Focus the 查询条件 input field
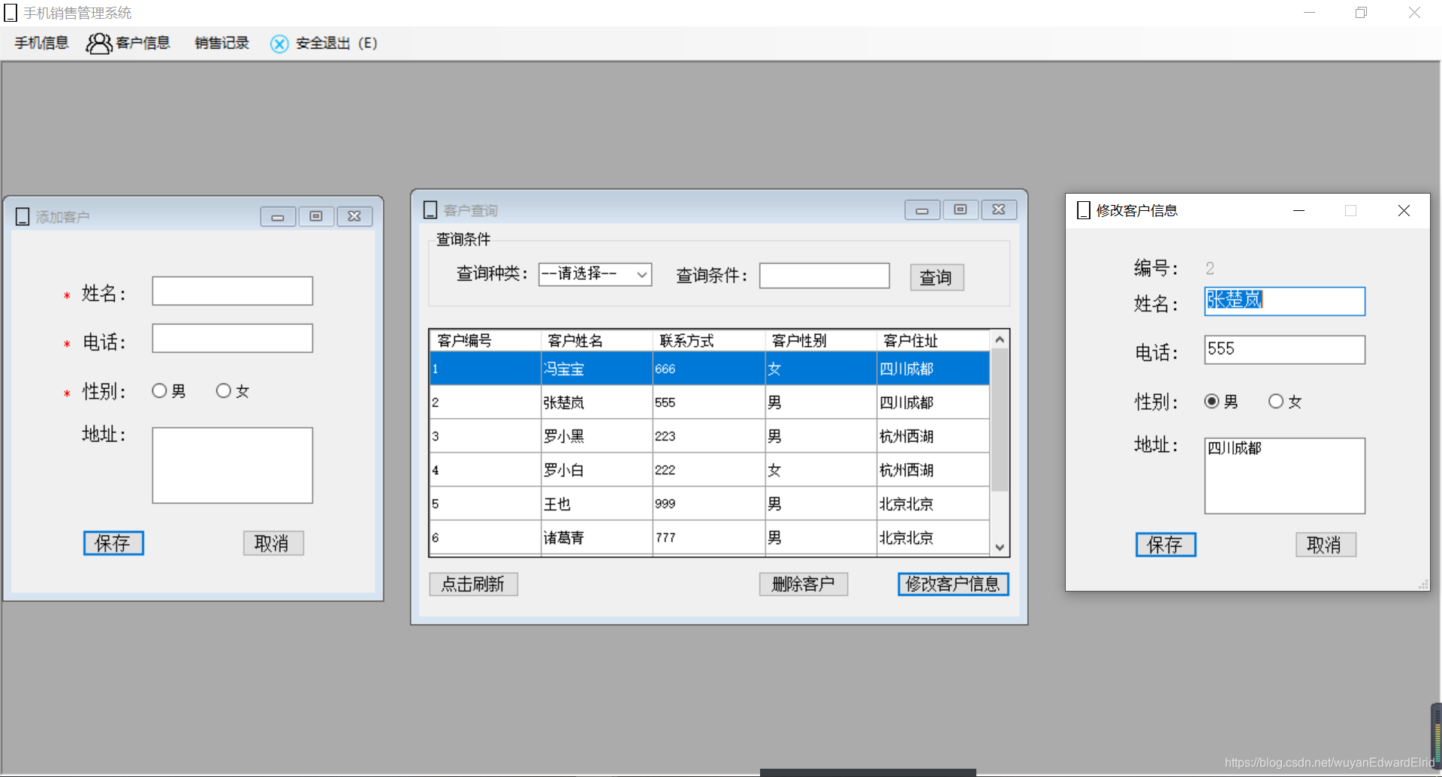1442x777 pixels. coord(824,276)
